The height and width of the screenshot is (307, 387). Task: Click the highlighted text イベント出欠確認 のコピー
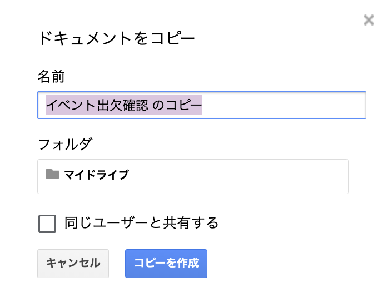123,105
